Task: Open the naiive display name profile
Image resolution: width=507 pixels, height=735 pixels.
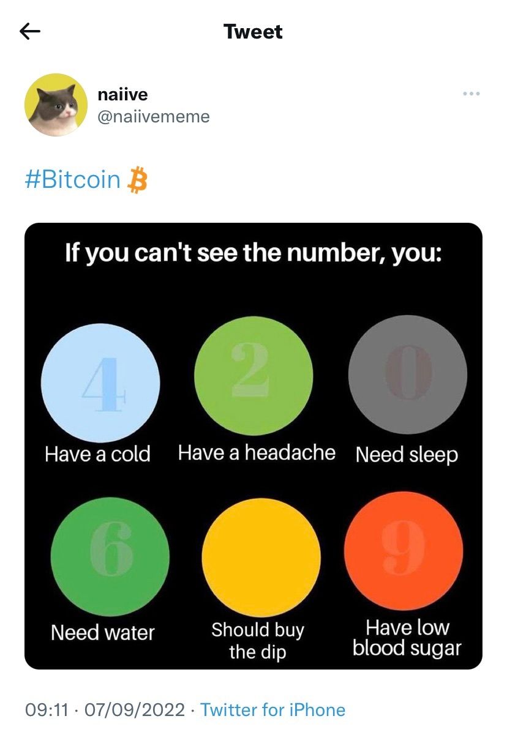Action: [x=122, y=95]
